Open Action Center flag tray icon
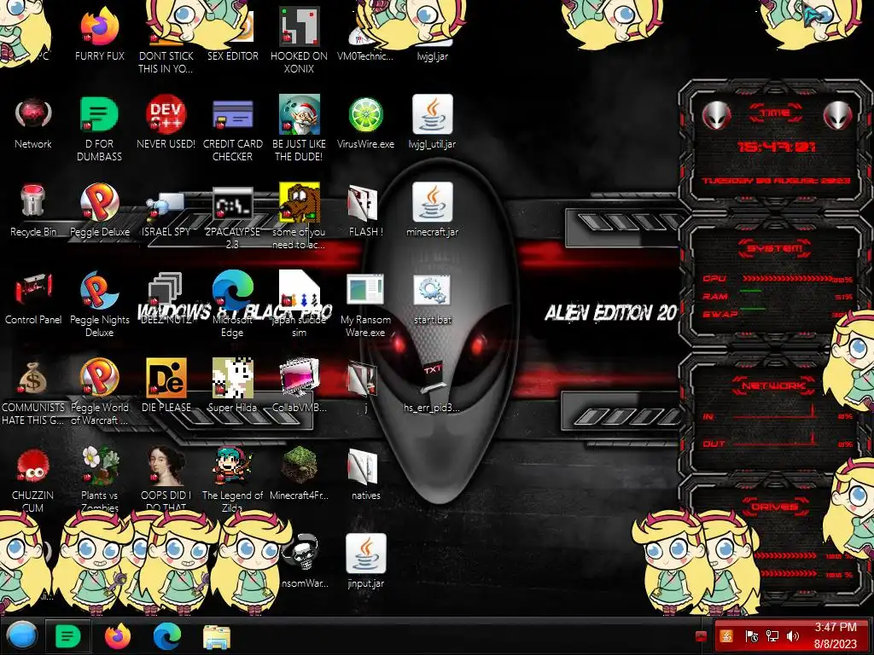874x655 pixels. (751, 636)
